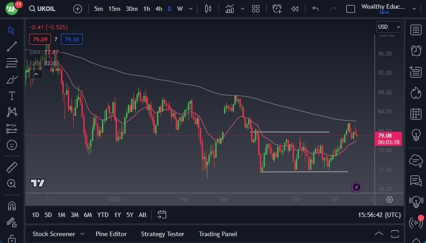Viewport: 426px width, 243px height.
Task: Open the public chats cloud icon
Action: 416,160
